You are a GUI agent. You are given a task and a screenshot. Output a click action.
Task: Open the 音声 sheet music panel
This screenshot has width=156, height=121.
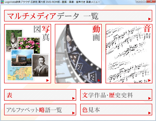coord(129,54)
